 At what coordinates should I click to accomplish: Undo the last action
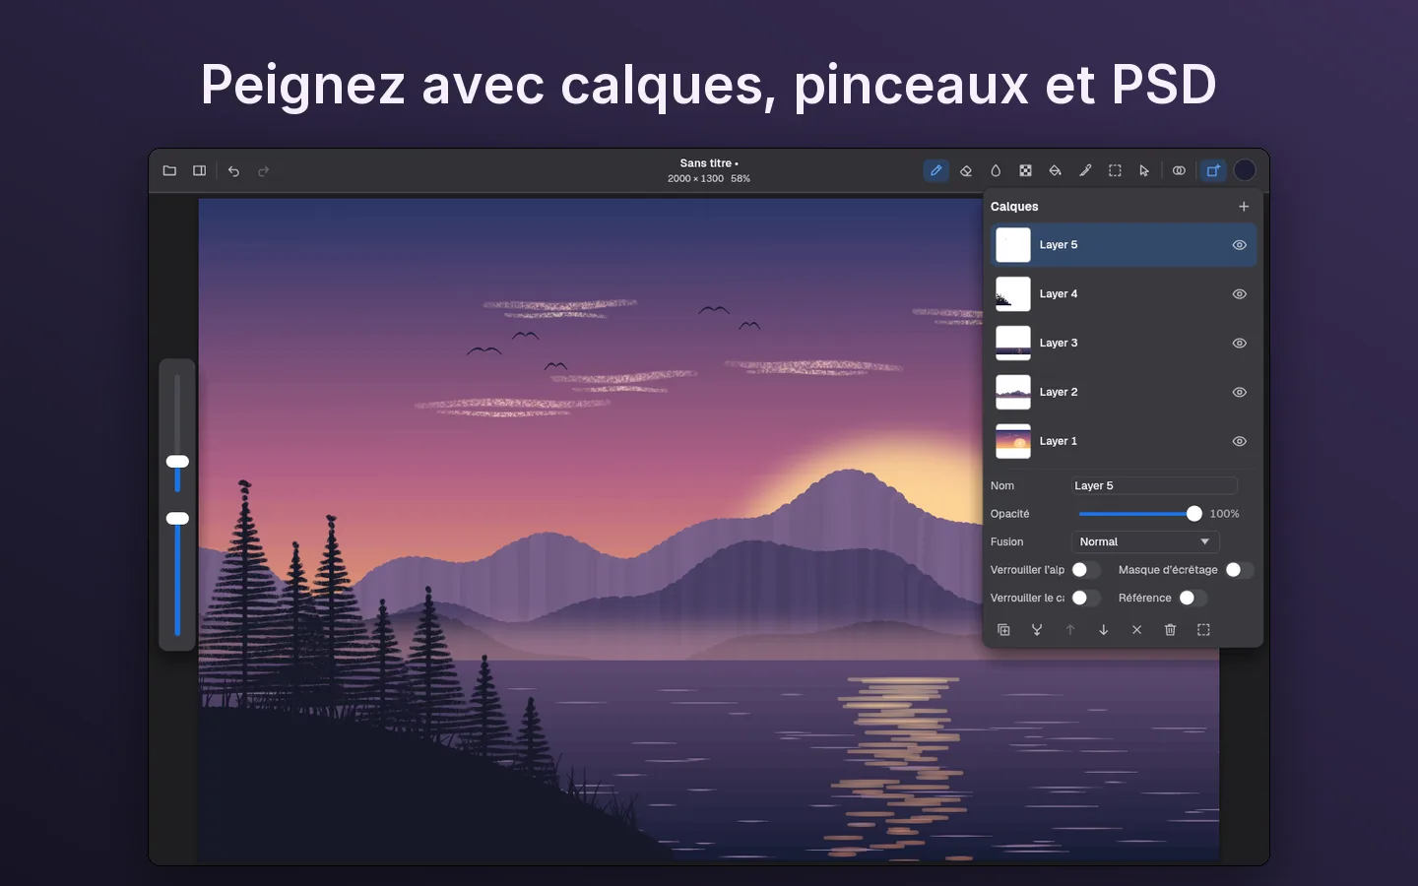[x=233, y=171]
